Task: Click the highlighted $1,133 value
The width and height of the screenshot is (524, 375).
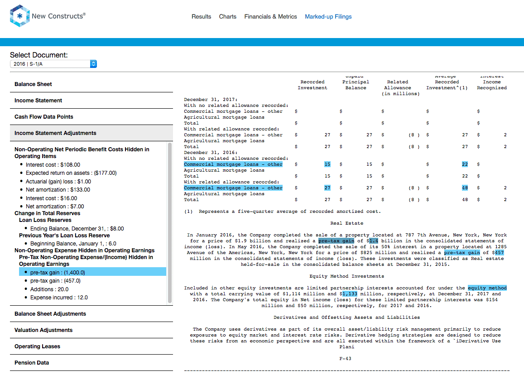Action: pyautogui.click(x=350, y=294)
